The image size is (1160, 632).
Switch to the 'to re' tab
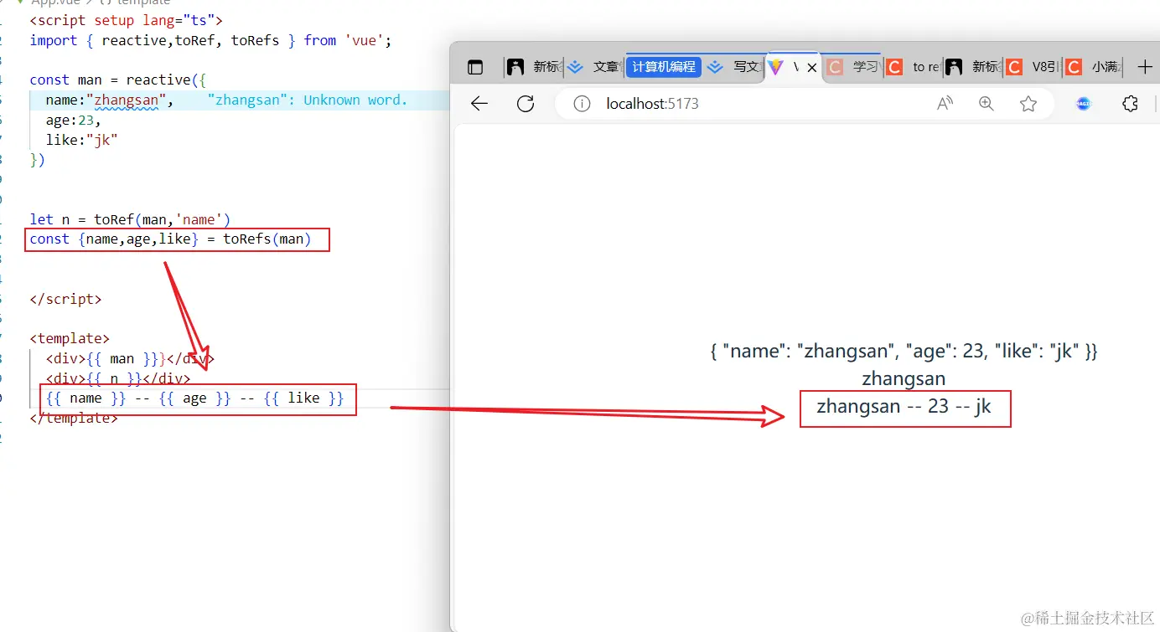pyautogui.click(x=913, y=67)
